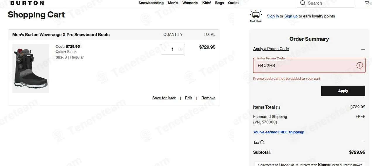
Task: Click the First Chair loyalty icon
Action: tap(256, 16)
